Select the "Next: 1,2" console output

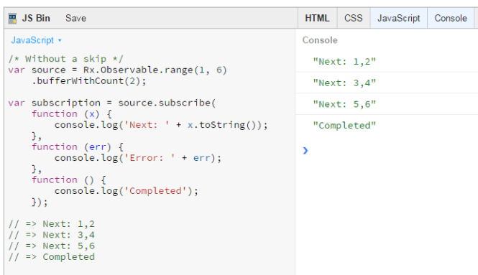pyautogui.click(x=344, y=62)
